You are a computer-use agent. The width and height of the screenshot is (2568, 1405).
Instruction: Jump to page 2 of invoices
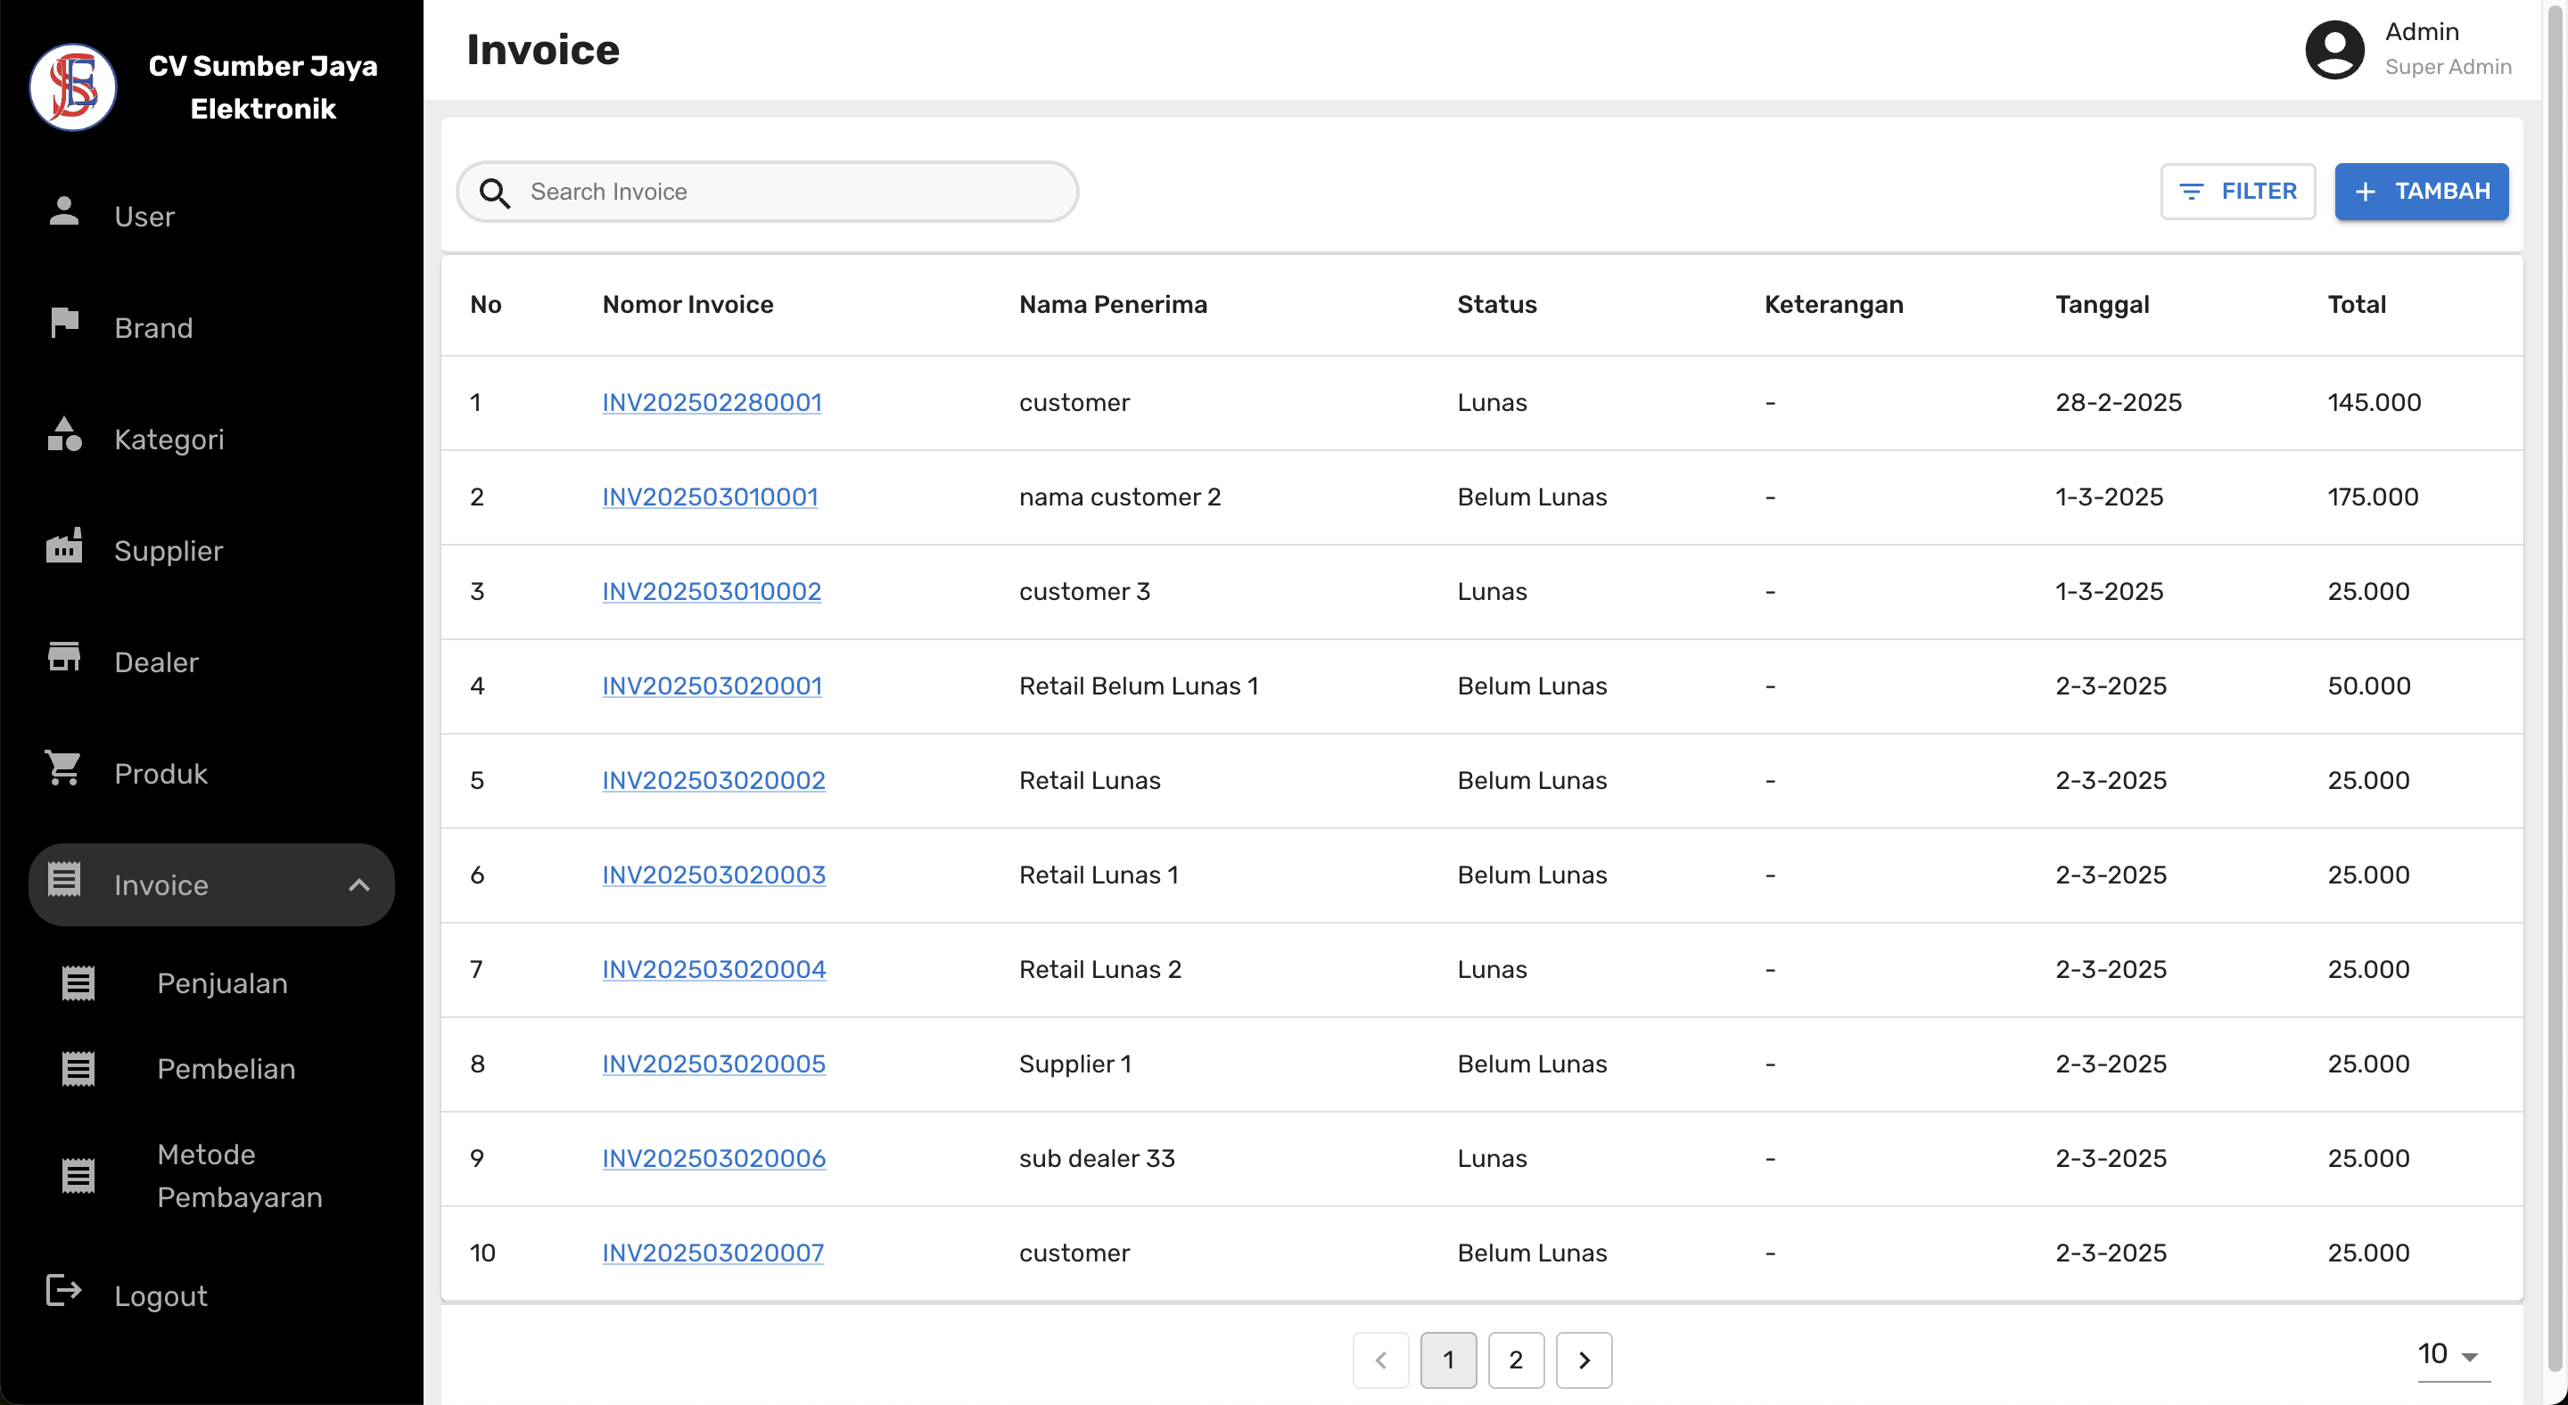click(1515, 1360)
